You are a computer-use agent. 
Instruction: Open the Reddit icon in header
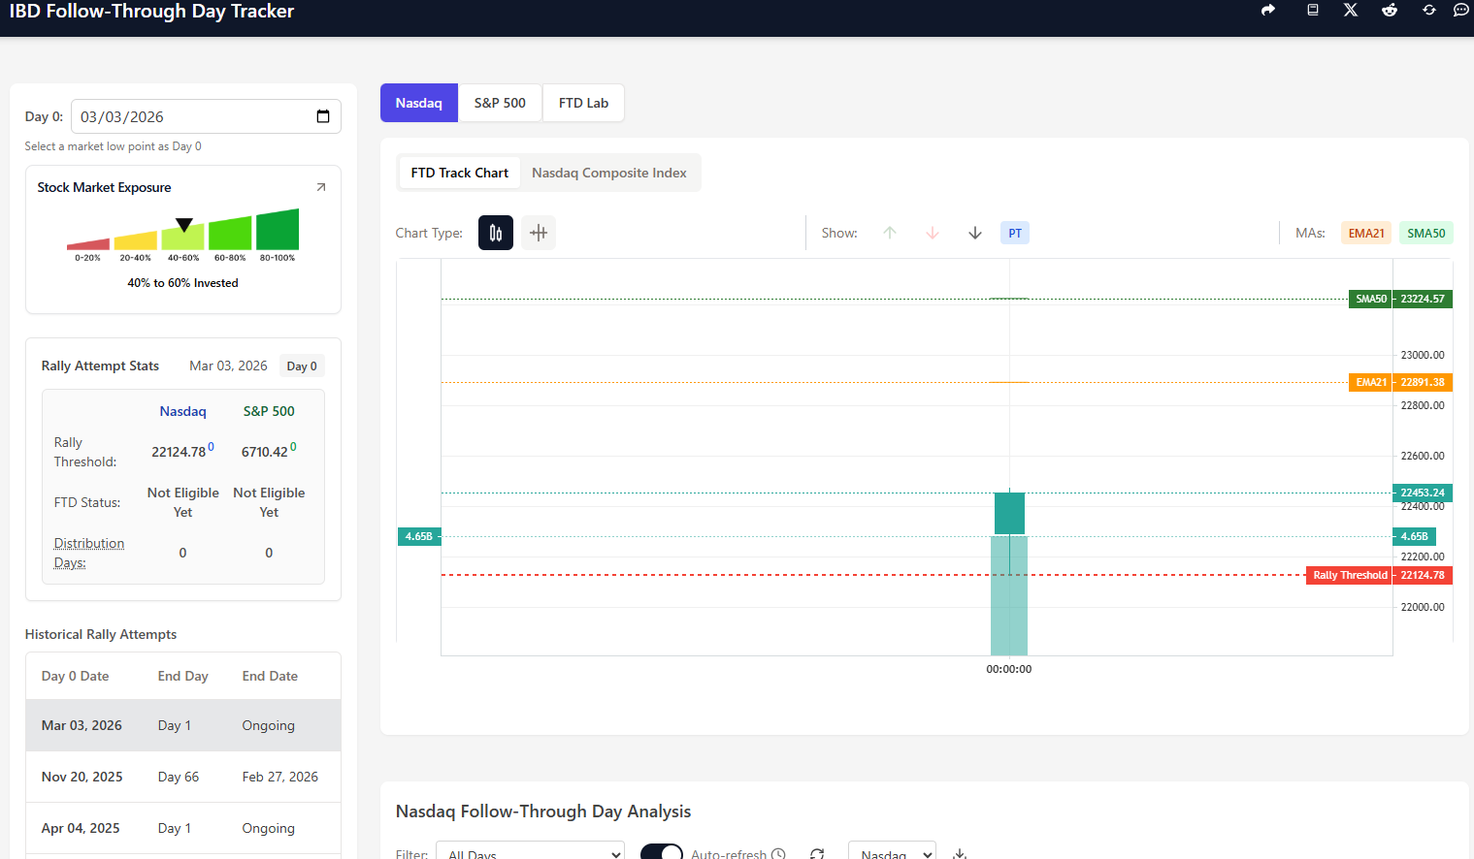point(1390,10)
